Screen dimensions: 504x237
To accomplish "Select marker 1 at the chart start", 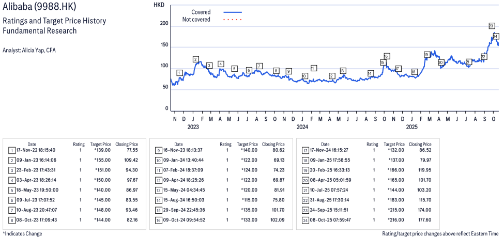I will click(179, 73).
